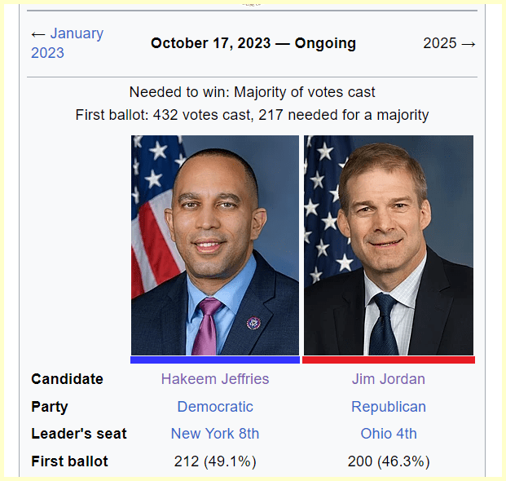Select the 212 (49.1%) vote count
This screenshot has width=506, height=481.
pos(215,461)
